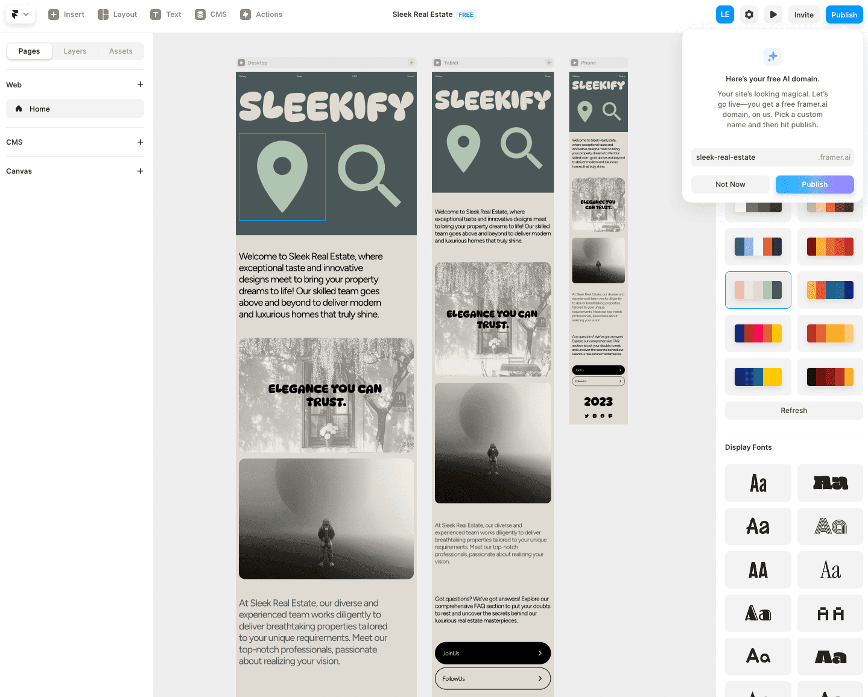Add a new CMS collection

pos(140,142)
